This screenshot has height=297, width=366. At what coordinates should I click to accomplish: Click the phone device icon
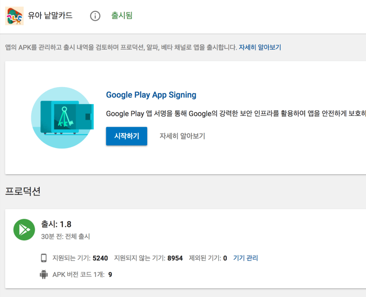tap(44, 258)
